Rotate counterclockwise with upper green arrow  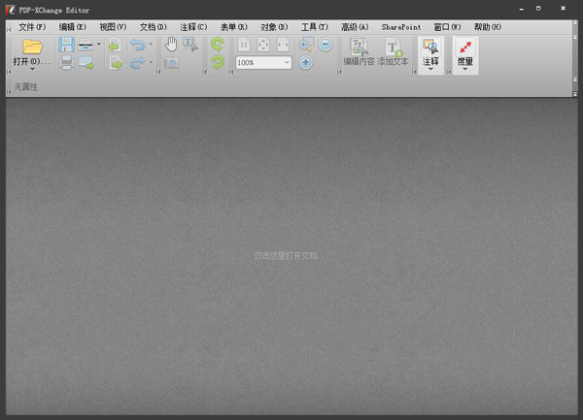click(x=217, y=45)
